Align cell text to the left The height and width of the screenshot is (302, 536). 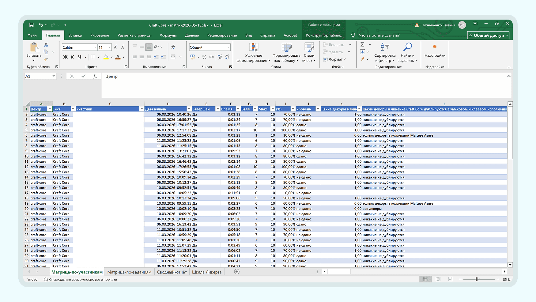134,57
